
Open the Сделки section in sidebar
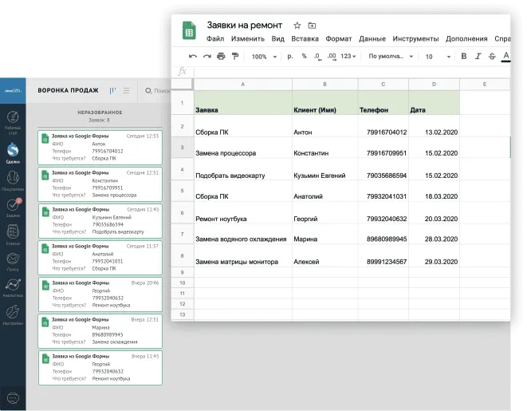pos(13,152)
